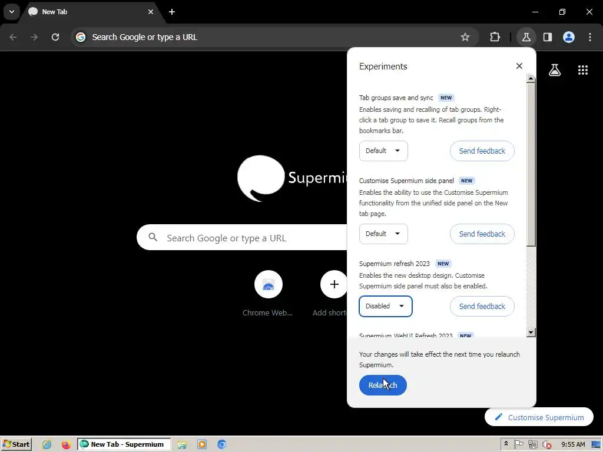Image resolution: width=603 pixels, height=452 pixels.
Task: Close the Experiments panel
Action: click(519, 66)
